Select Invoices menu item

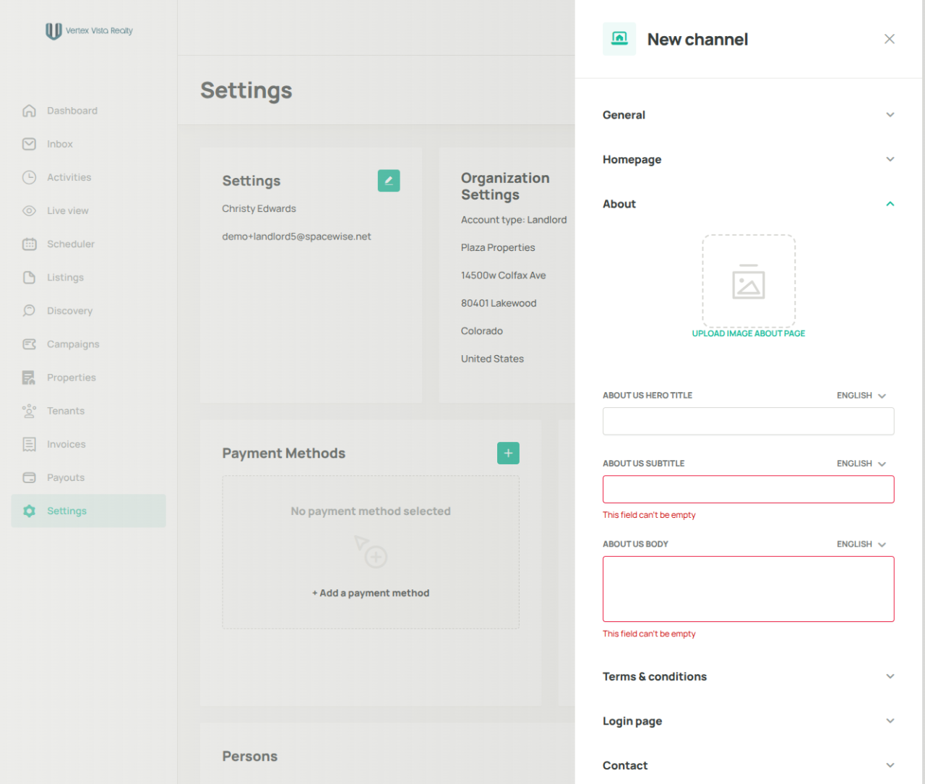point(66,444)
